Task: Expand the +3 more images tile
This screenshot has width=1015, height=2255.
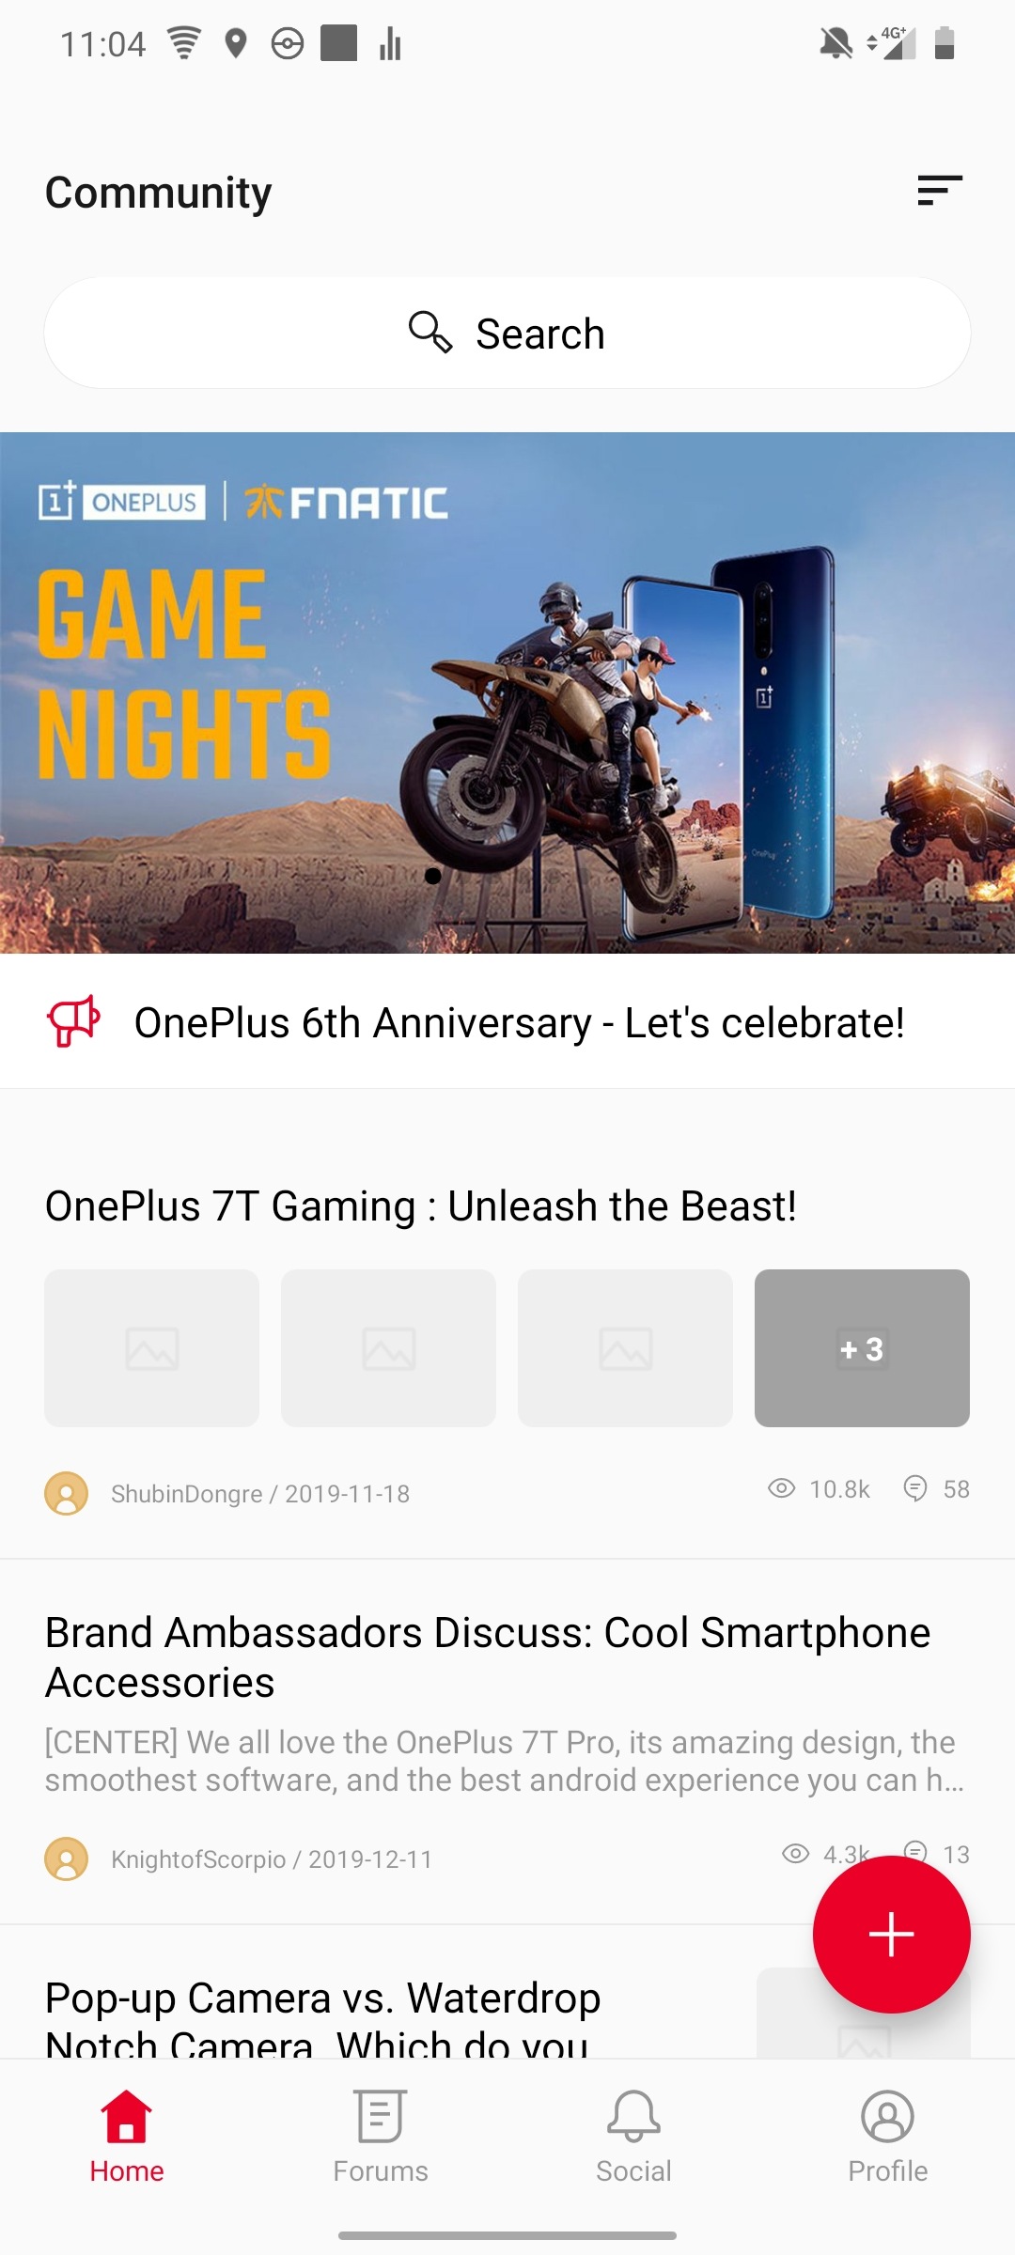Action: pos(862,1348)
